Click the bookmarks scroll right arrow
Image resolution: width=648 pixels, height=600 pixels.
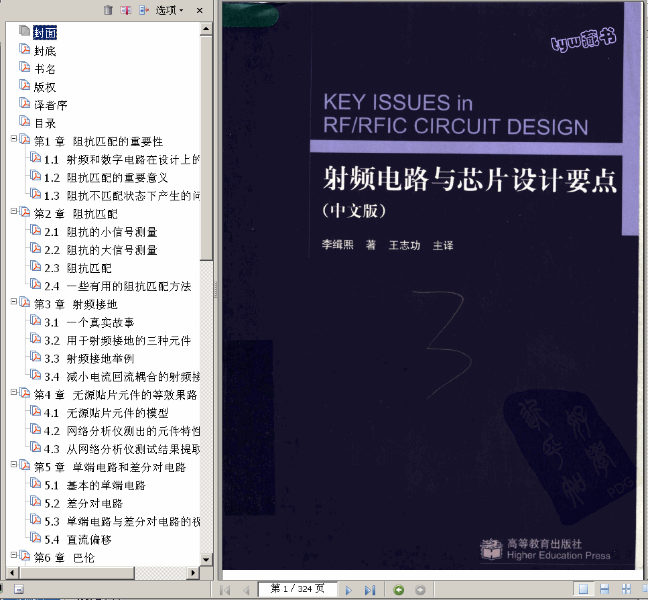[x=193, y=573]
